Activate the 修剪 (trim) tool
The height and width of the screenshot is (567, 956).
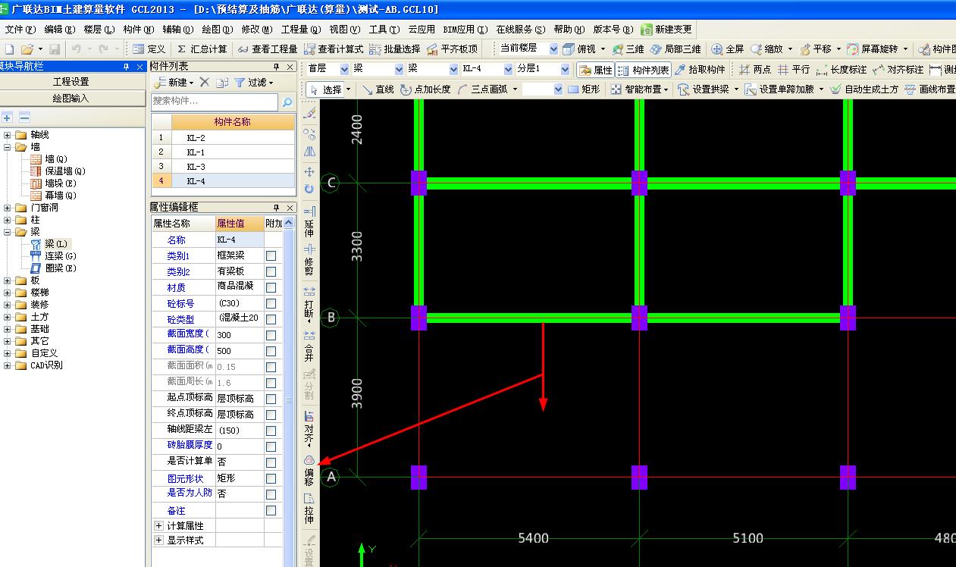(x=309, y=259)
